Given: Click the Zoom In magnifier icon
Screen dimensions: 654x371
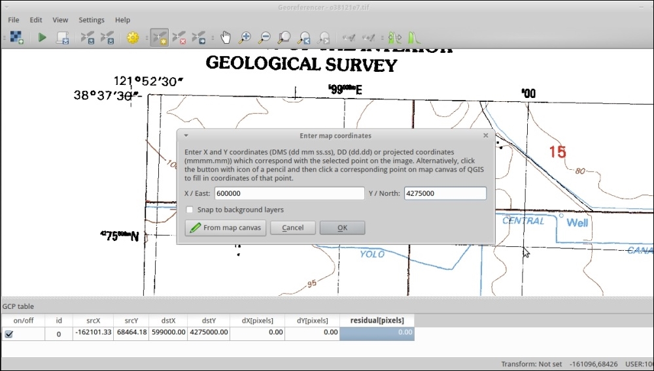Looking at the screenshot, I should (x=245, y=38).
